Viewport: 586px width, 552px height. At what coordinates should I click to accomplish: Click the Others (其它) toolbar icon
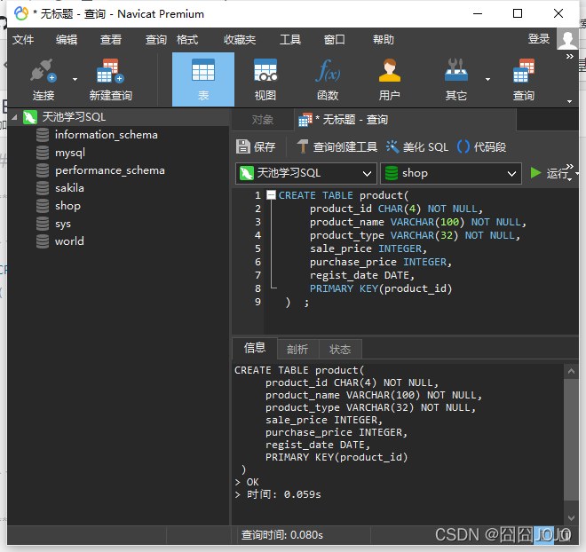456,79
